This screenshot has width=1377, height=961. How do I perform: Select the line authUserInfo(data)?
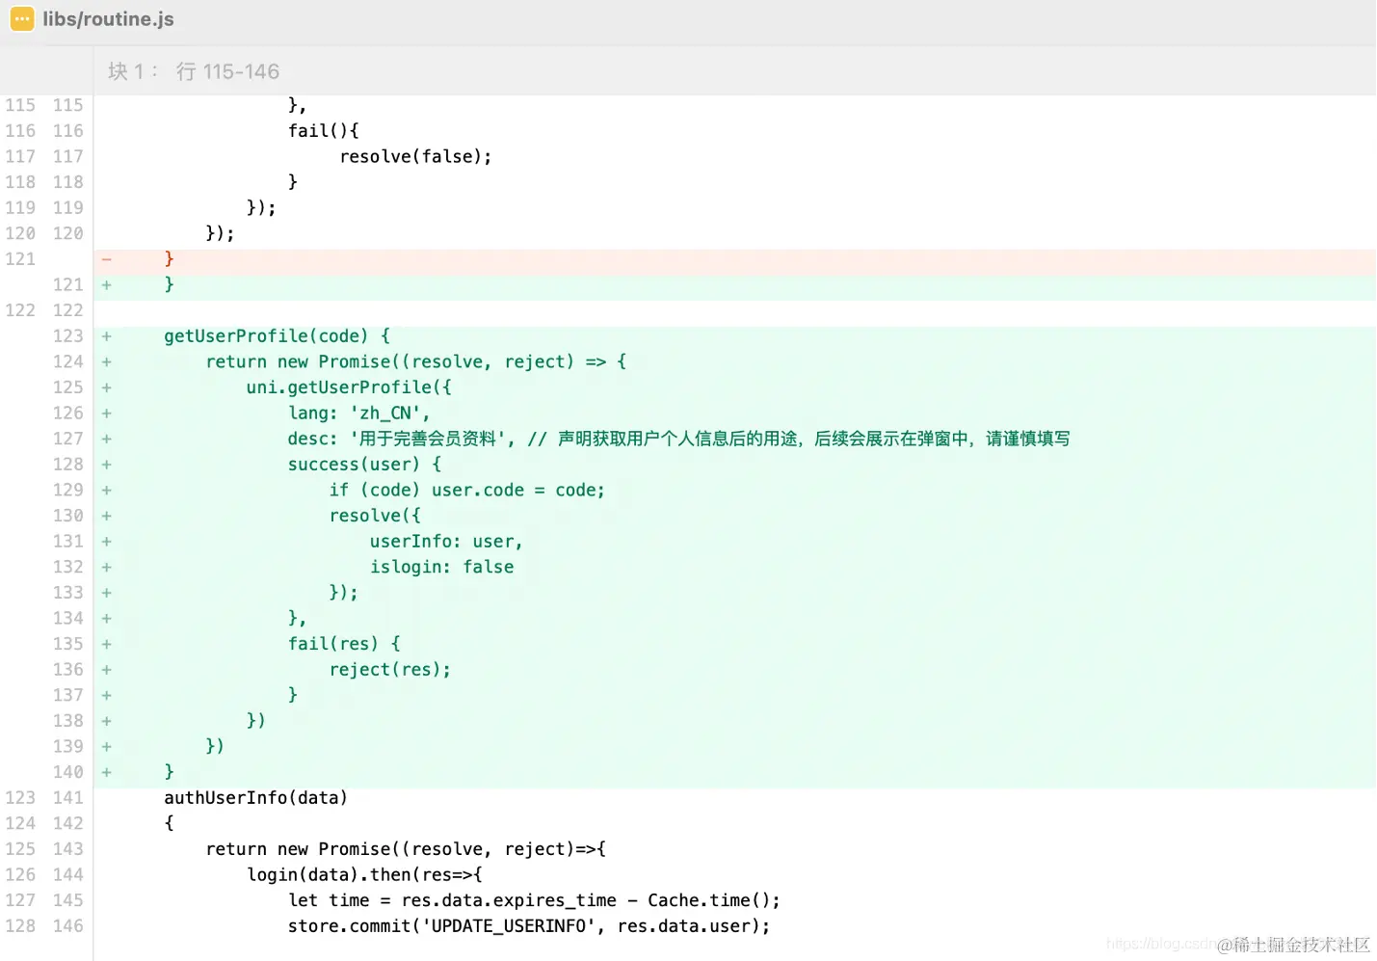pos(255,797)
